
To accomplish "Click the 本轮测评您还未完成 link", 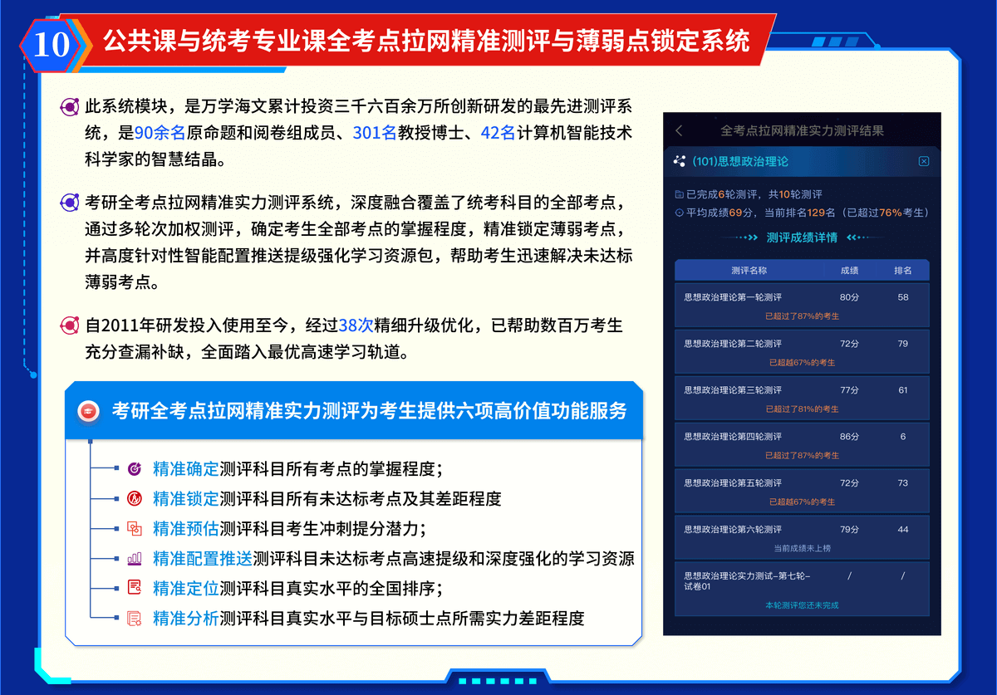I will 802,605.
